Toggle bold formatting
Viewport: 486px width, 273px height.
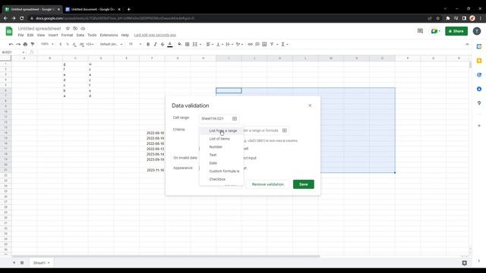click(x=148, y=44)
